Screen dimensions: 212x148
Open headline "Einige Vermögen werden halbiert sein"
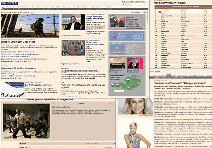pos(95,18)
